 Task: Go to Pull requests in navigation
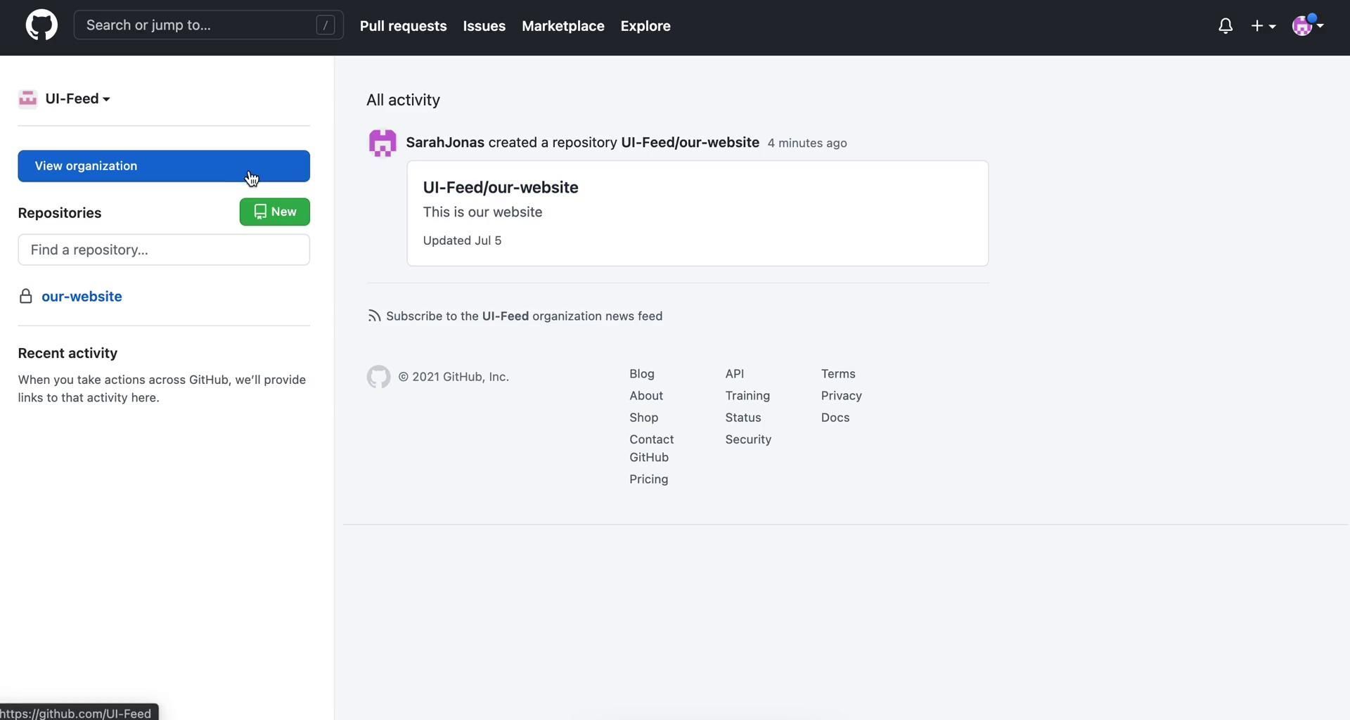pos(403,26)
